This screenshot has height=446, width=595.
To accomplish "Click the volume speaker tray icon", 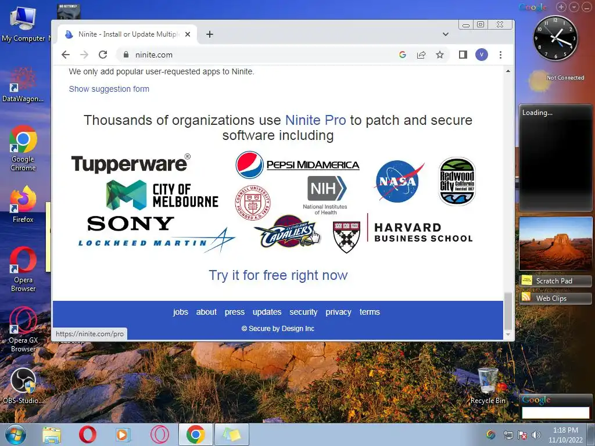I will coord(536,435).
